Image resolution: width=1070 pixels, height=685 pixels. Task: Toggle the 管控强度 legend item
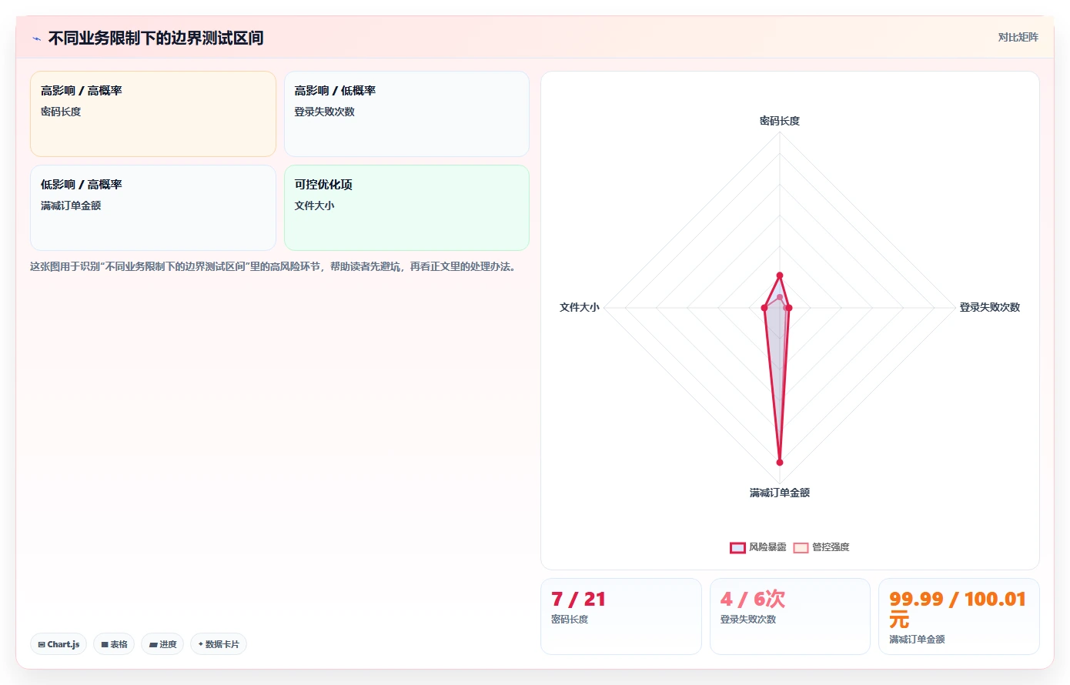coord(821,547)
